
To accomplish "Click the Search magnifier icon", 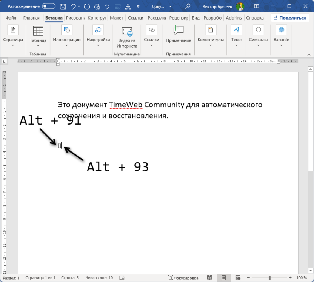I will click(188, 6).
